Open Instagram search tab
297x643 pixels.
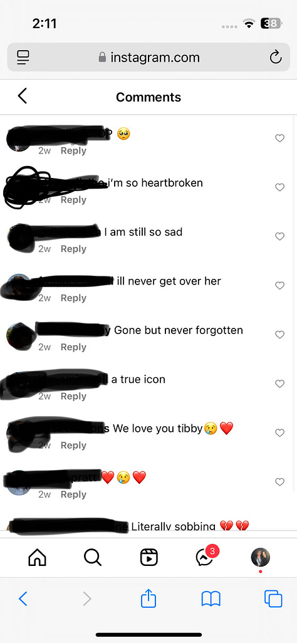pyautogui.click(x=92, y=557)
